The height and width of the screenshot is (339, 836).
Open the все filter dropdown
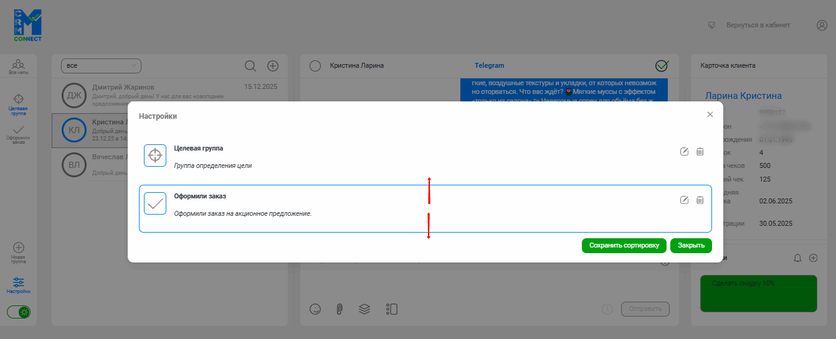[x=101, y=65]
